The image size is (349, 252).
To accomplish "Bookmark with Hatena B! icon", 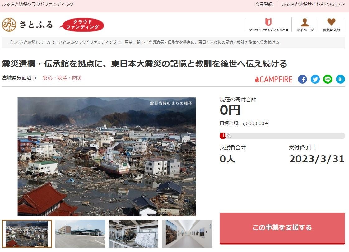I will click(x=340, y=79).
